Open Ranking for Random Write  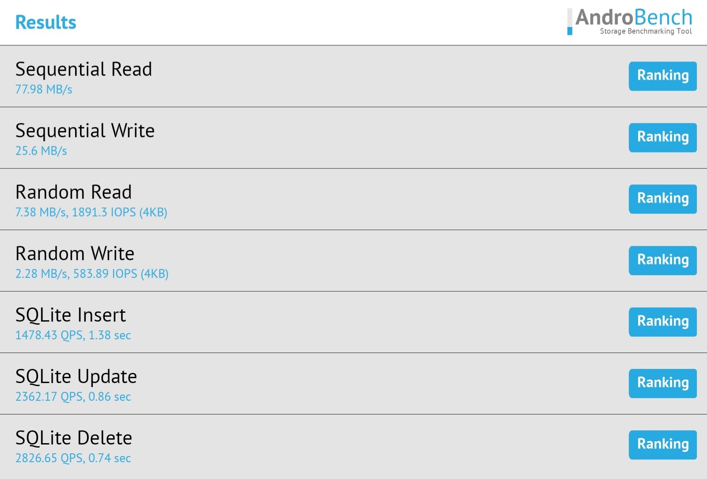(x=663, y=261)
